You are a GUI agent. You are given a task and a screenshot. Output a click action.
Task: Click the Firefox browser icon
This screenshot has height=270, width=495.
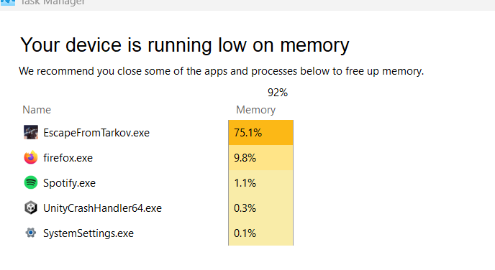click(x=31, y=157)
